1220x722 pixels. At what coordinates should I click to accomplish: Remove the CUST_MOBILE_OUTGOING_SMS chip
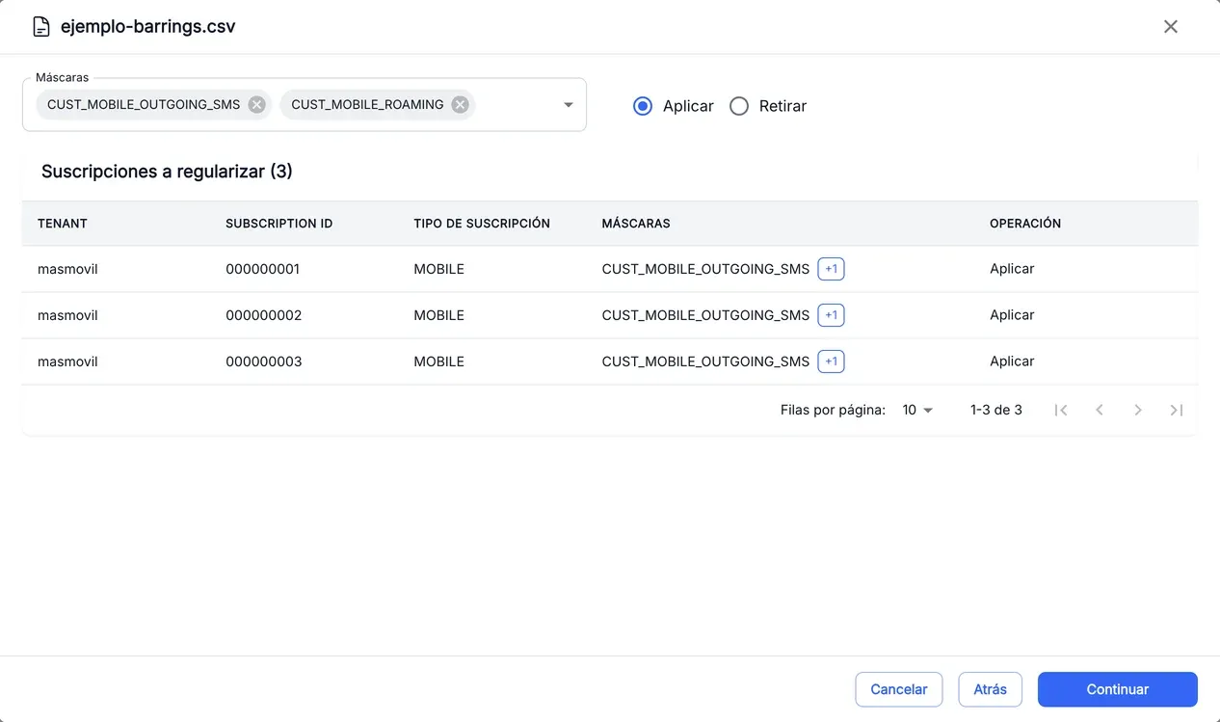point(256,105)
